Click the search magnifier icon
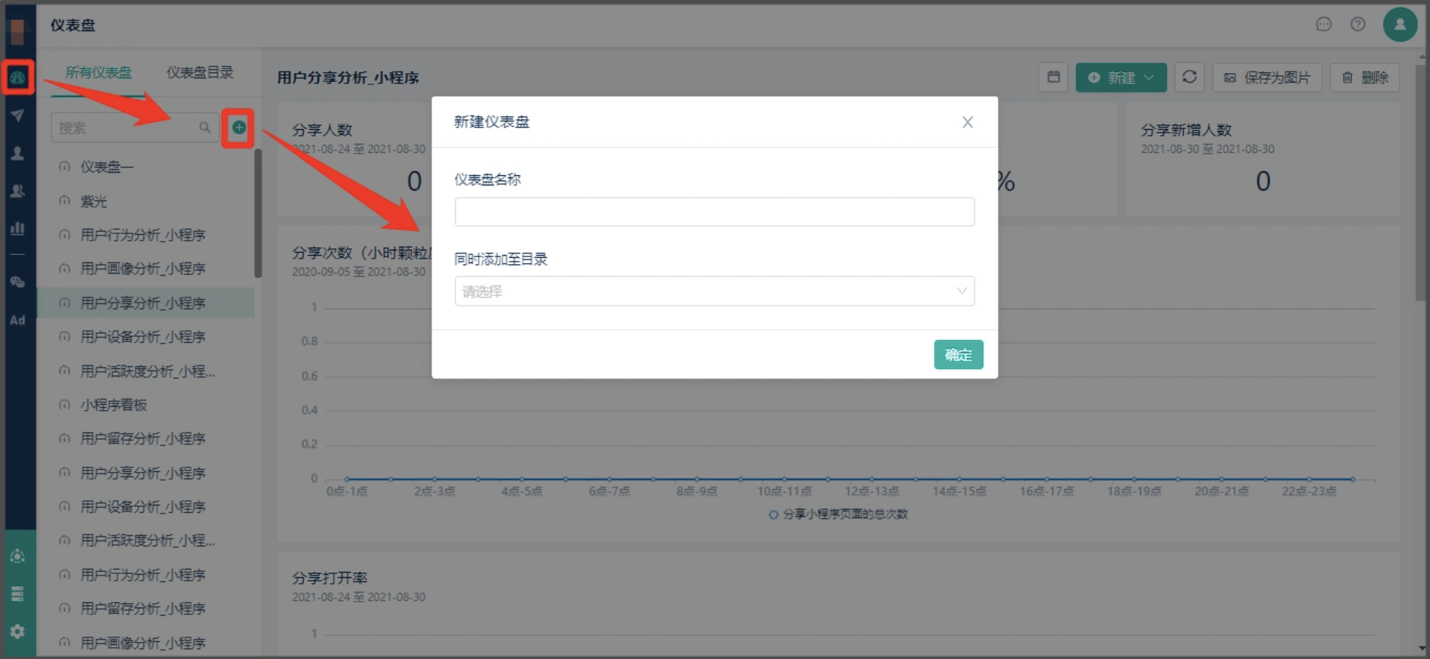1430x659 pixels. click(x=204, y=127)
